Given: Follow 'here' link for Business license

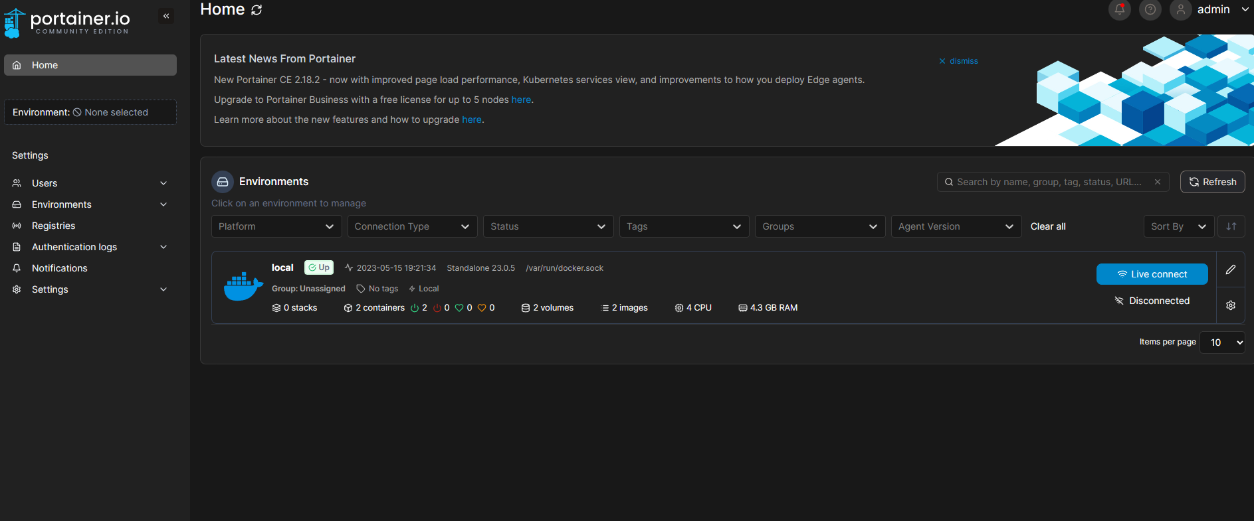Looking at the screenshot, I should [x=521, y=100].
